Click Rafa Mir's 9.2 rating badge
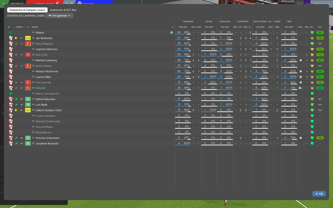333x208 pixels. coord(320,88)
